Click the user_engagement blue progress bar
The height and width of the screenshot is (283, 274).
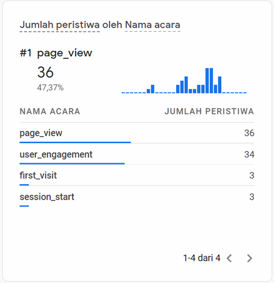pyautogui.click(x=72, y=163)
